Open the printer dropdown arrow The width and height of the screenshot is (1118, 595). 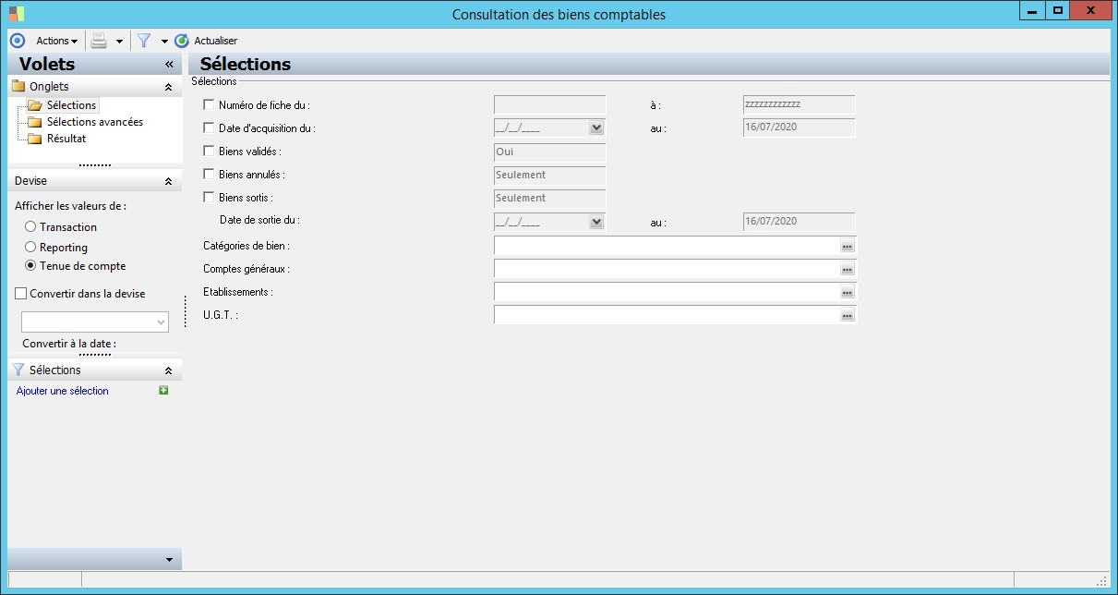tap(119, 42)
